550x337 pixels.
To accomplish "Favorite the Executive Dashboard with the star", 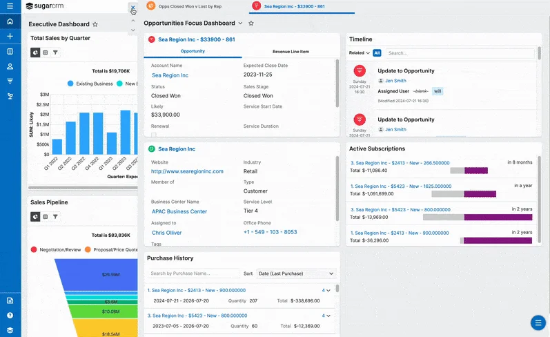I will point(95,24).
